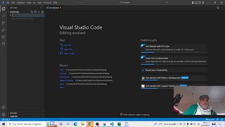
Task: Open the Help menu
Action: coord(55,2)
